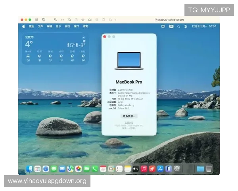Click the 2.29 GHz processor value

[125, 90]
